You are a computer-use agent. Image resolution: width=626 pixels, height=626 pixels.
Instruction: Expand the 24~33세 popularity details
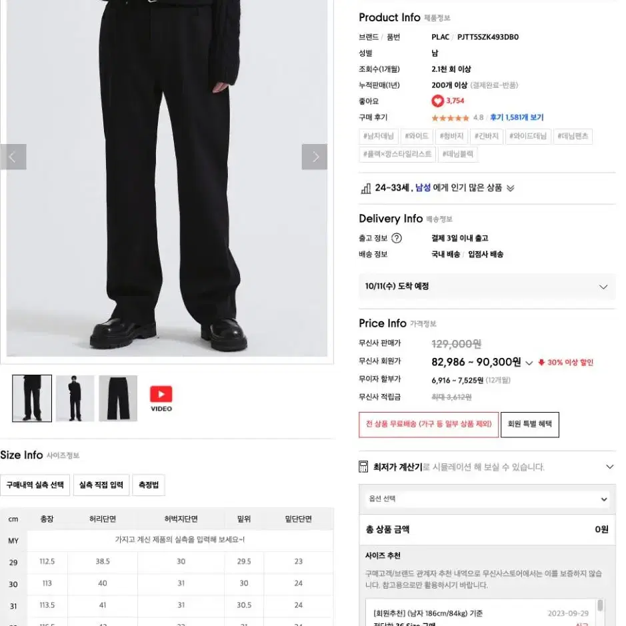[x=510, y=188]
